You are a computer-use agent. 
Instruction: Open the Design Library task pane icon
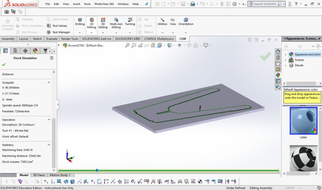[x=278, y=57]
